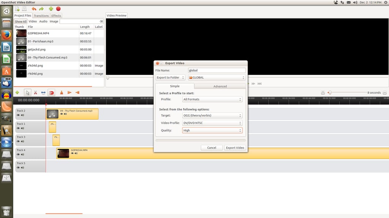
Task: Mute Track 4 with its speaker icon
Action: coord(22,154)
